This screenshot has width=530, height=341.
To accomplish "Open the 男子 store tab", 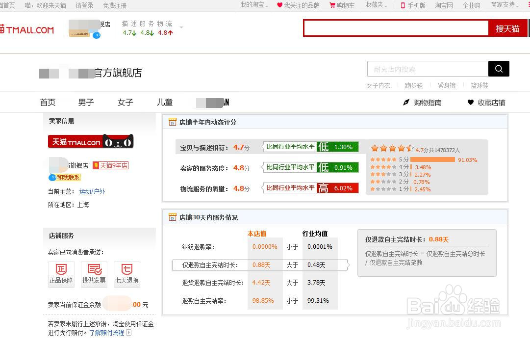I will pyautogui.click(x=86, y=102).
